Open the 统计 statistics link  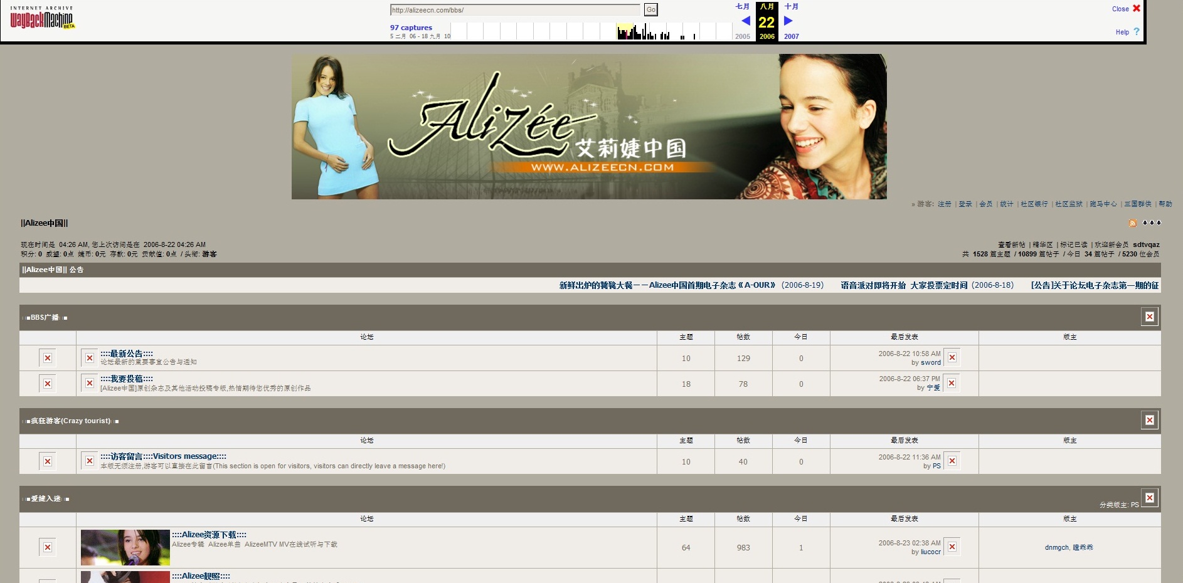(1007, 204)
